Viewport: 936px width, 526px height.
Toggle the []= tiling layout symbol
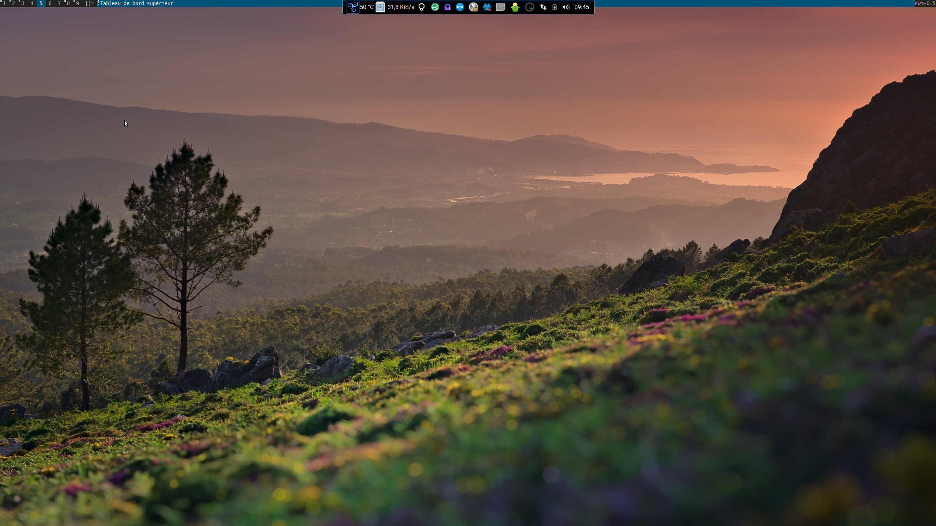[x=90, y=3]
